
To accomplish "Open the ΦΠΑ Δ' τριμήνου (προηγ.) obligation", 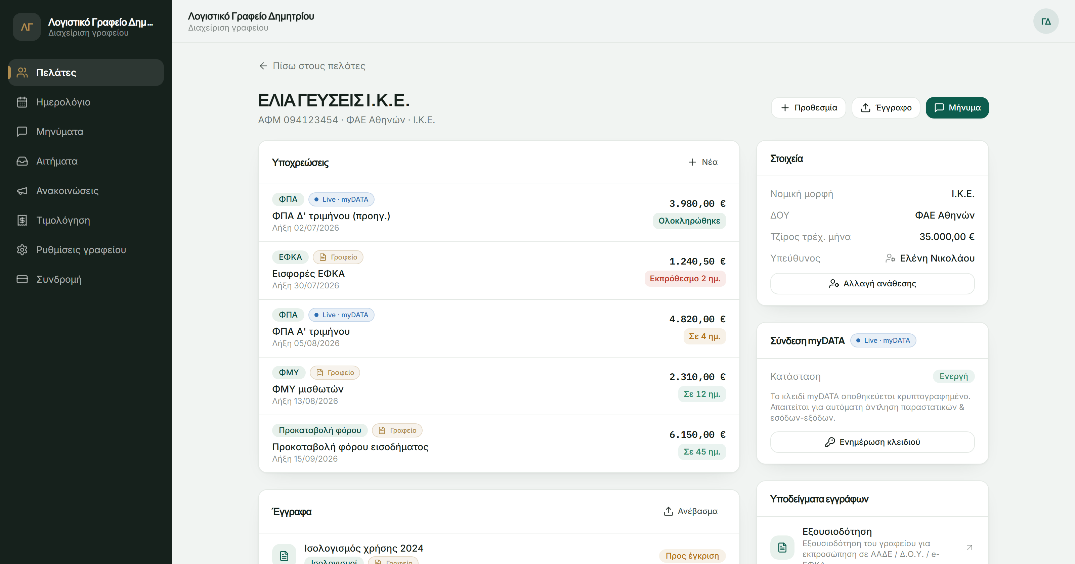I will [x=499, y=213].
